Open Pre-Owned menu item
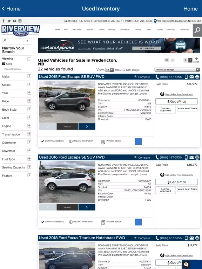The image size is (202, 269). click(77, 29)
